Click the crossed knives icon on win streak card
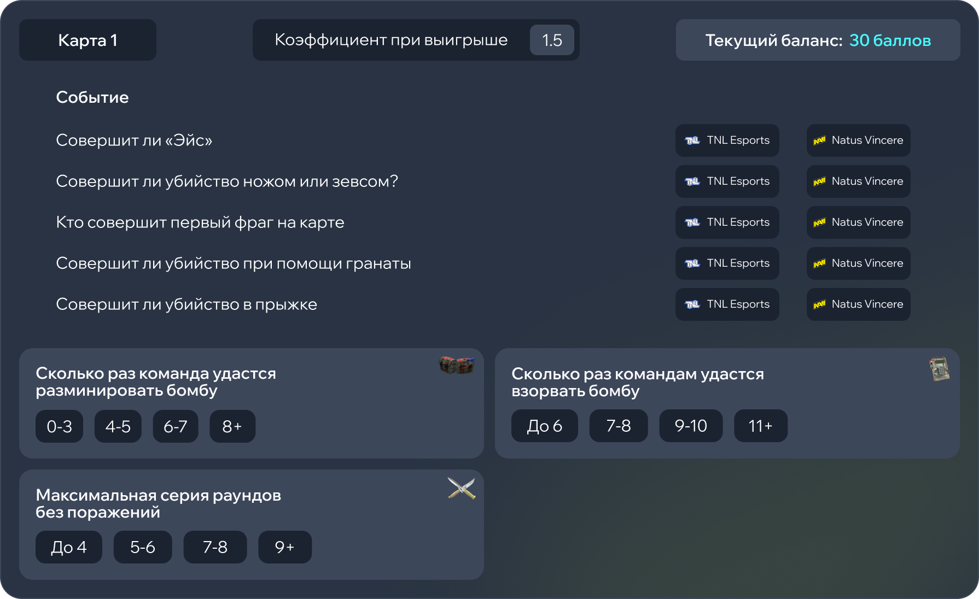979x599 pixels. point(462,489)
